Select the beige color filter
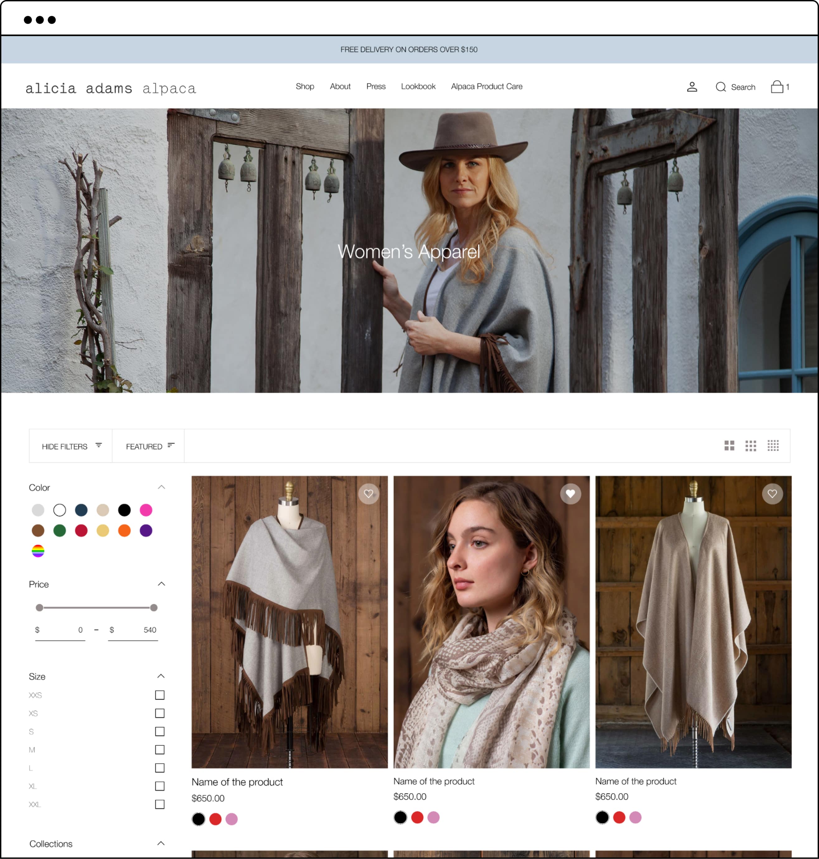Viewport: 819px width, 859px height. click(103, 510)
